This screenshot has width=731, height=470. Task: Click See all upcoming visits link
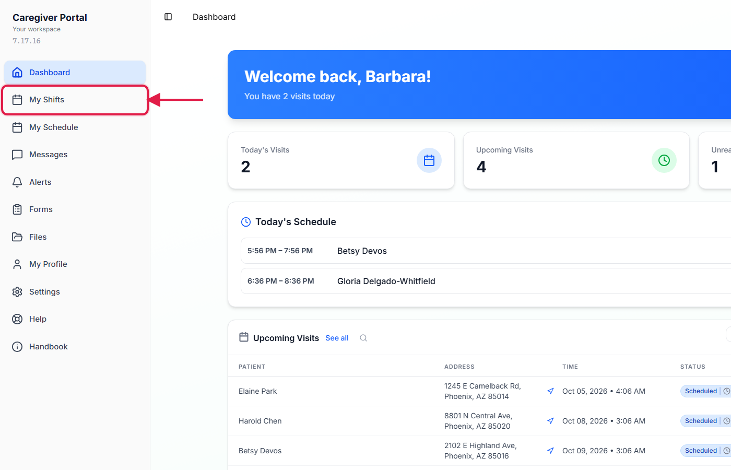coord(337,338)
